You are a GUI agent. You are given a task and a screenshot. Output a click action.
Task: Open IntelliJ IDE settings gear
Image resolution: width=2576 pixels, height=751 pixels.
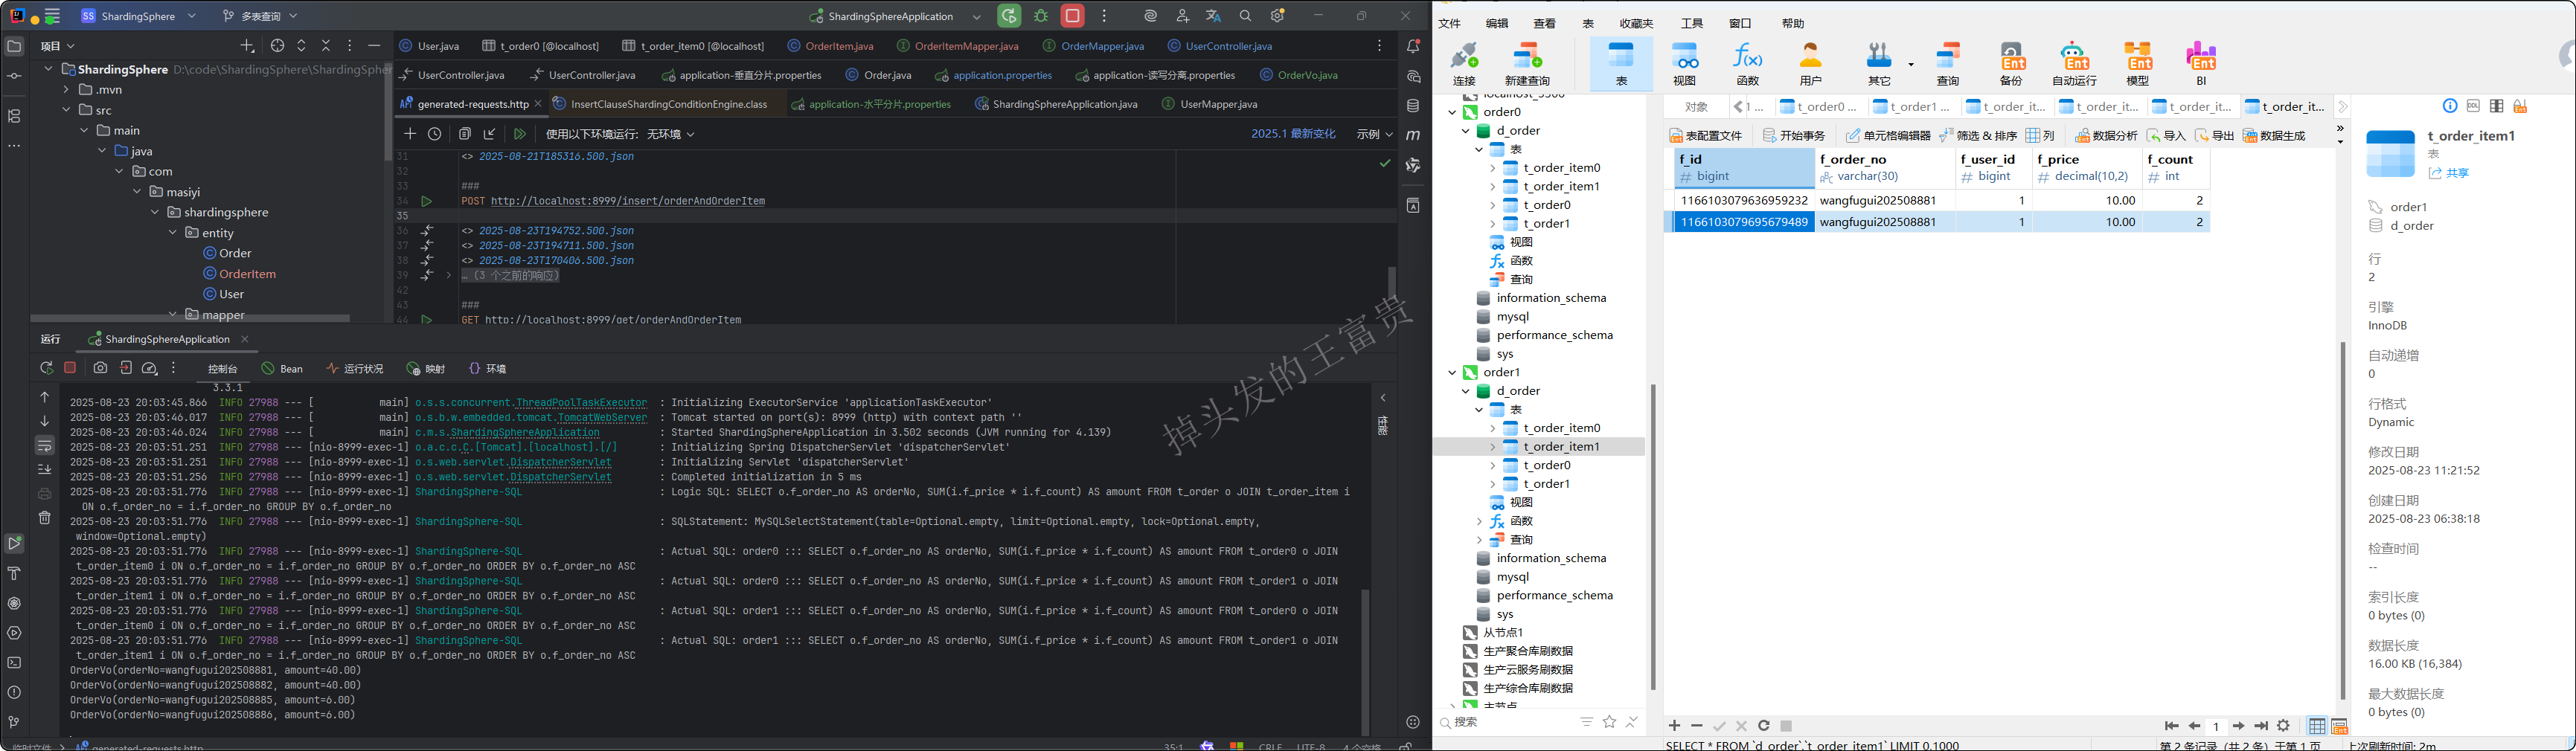1277,16
